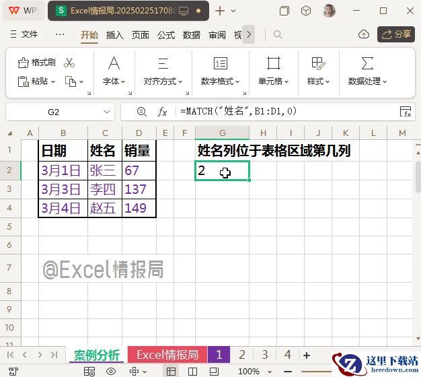
Task: Open the Data Processing (数据处理) sigma icon
Action: [367, 63]
